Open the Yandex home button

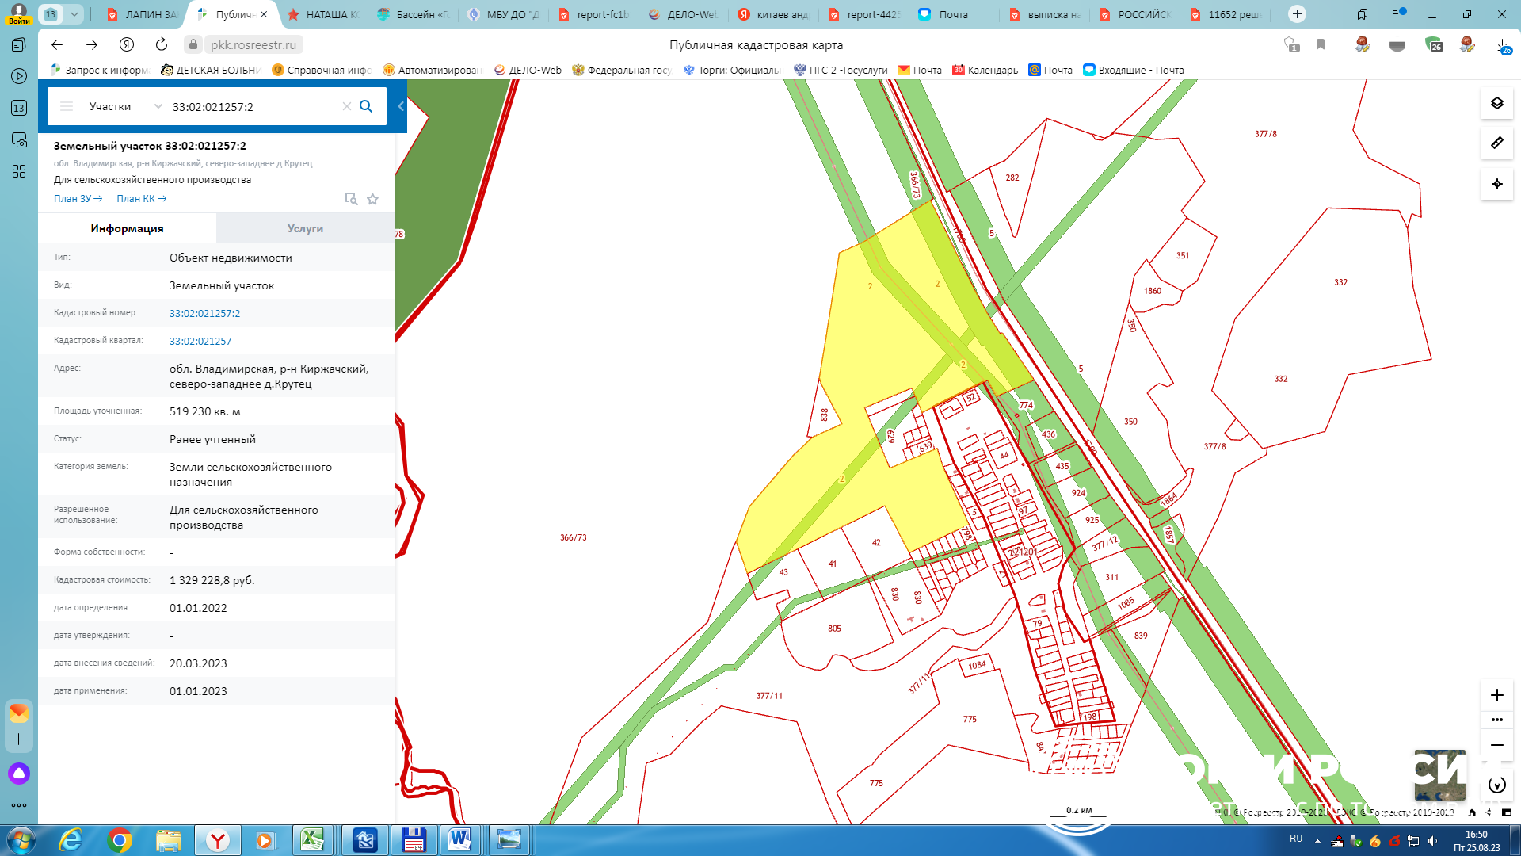coord(127,44)
